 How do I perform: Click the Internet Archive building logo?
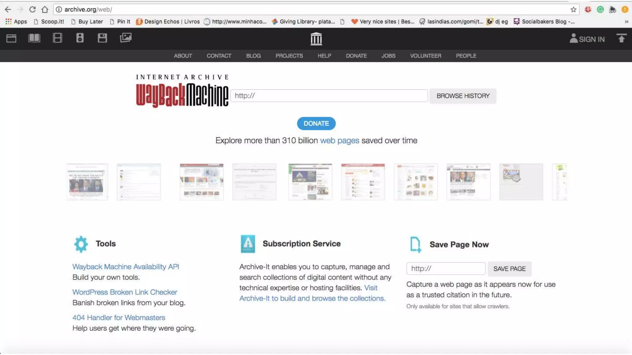[x=316, y=39]
